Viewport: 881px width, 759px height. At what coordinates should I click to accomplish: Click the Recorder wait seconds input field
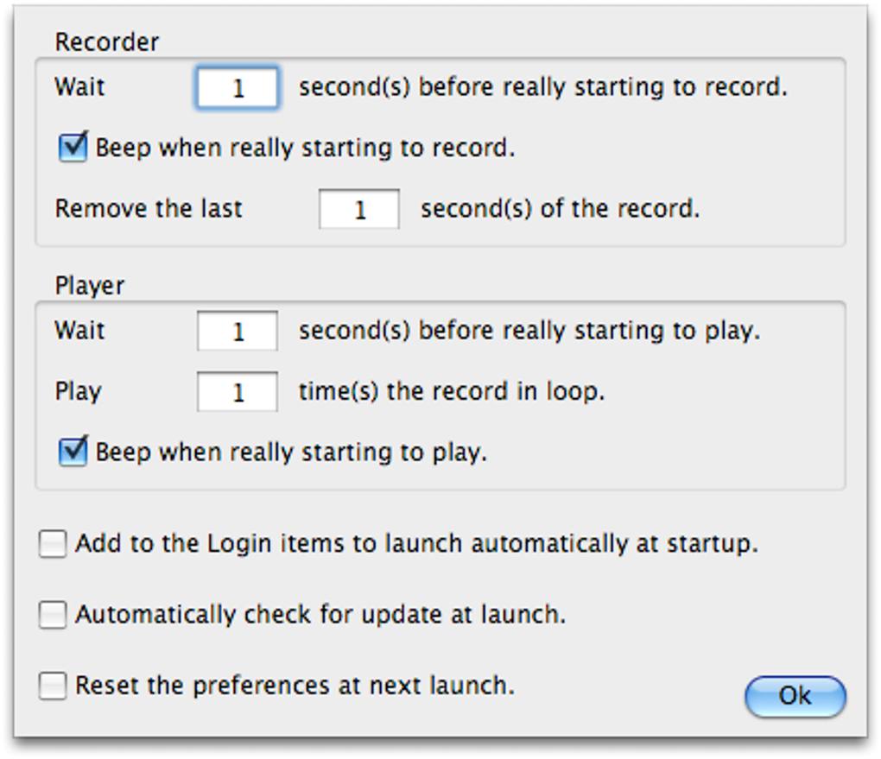coord(238,87)
